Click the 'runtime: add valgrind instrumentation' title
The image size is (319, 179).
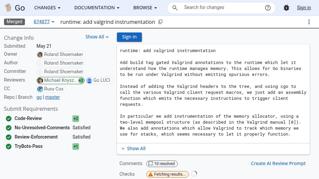[108, 22]
